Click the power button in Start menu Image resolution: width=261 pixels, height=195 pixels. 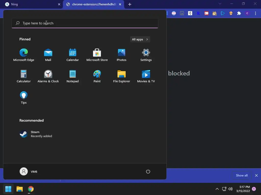148,171
